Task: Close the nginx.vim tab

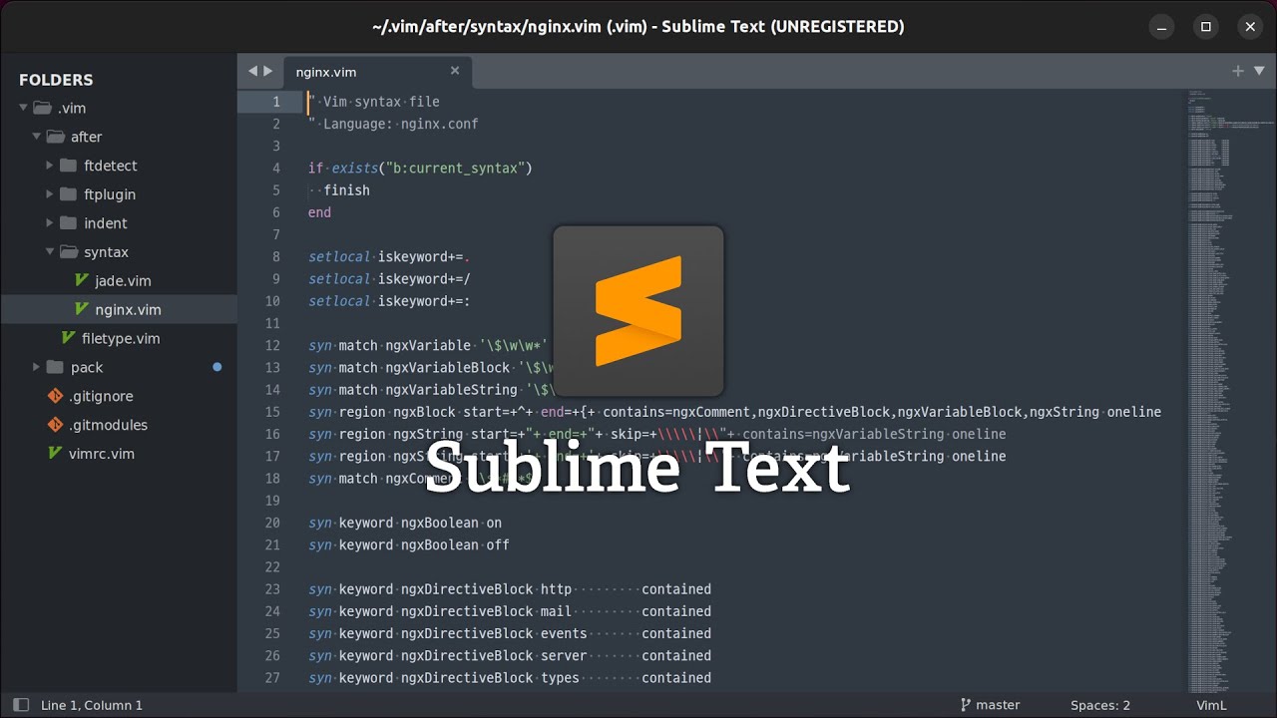Action: [x=455, y=71]
